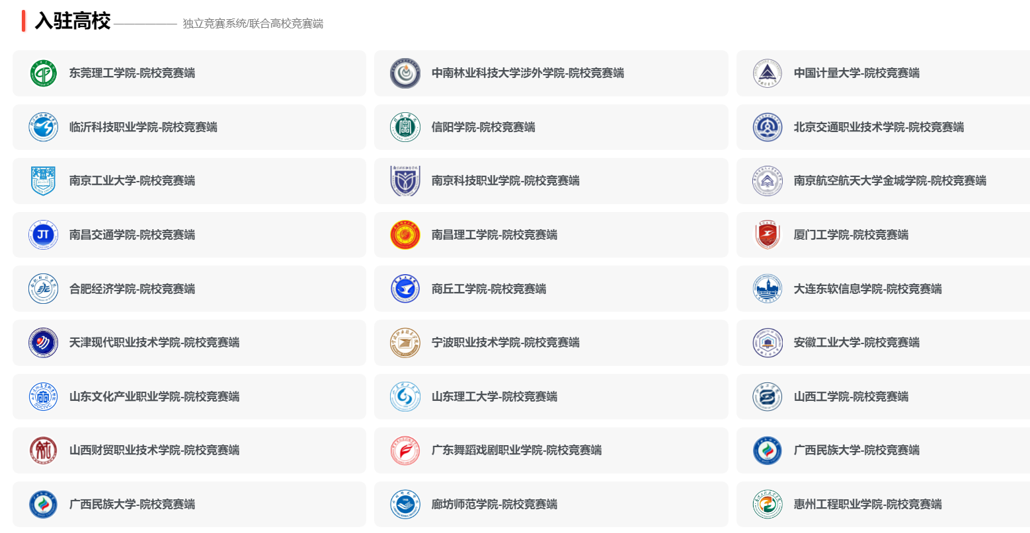
Task: Select 北京交通职业技术学院-院校竞赛端 card
Action: [x=883, y=127]
